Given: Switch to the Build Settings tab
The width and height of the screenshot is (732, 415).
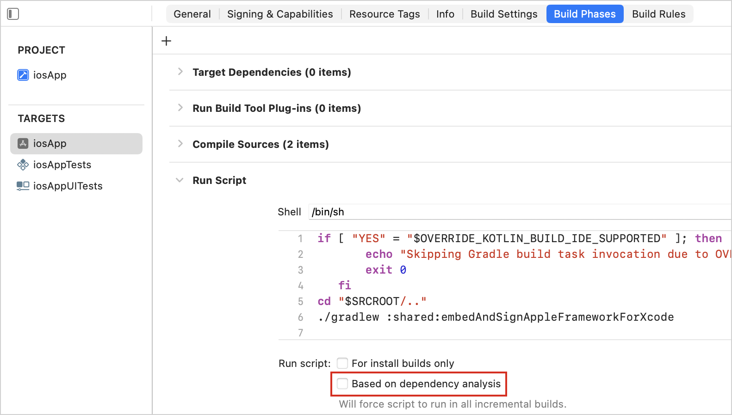Looking at the screenshot, I should [504, 14].
